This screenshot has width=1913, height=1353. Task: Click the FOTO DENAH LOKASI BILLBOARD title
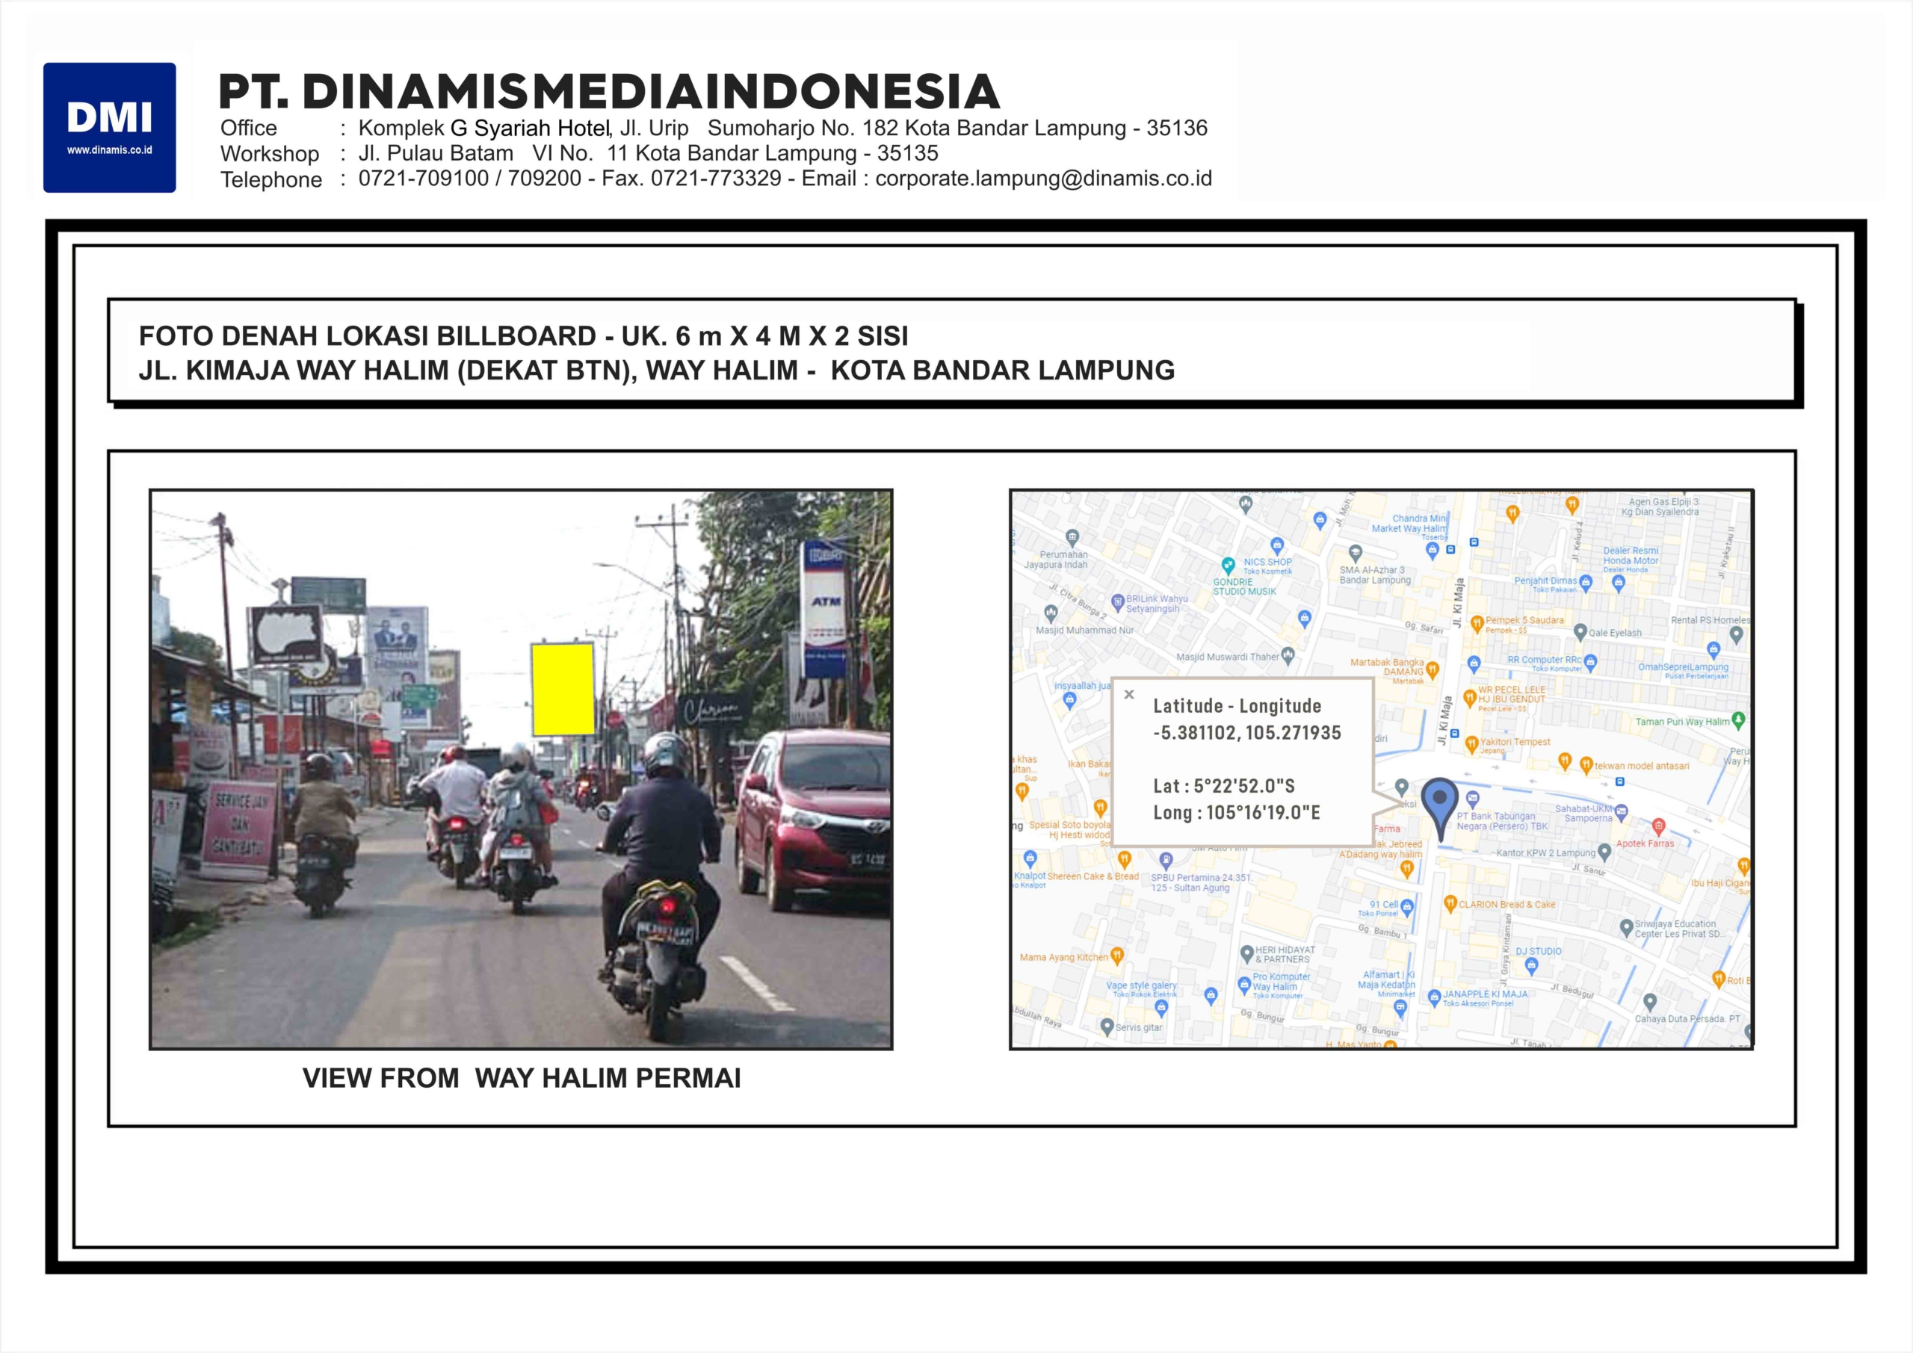pyautogui.click(x=523, y=335)
